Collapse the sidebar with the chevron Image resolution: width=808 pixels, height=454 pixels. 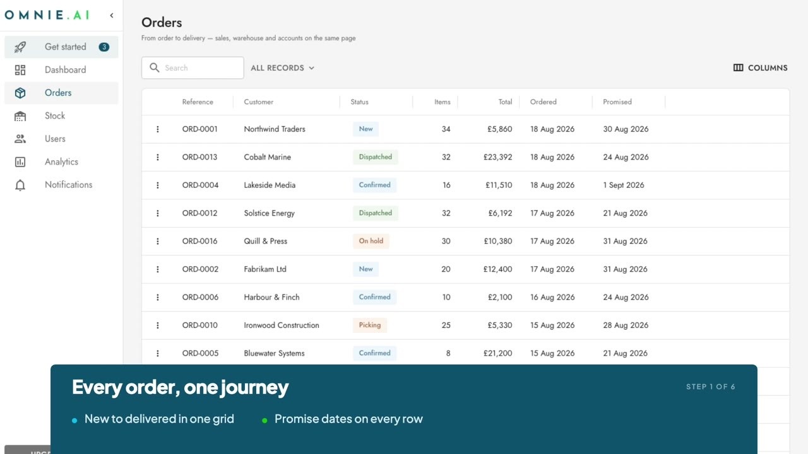(112, 15)
